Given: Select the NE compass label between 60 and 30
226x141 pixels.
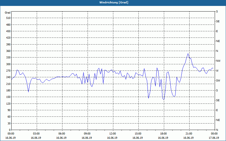Looking at the screenshot, I should 218,120.
